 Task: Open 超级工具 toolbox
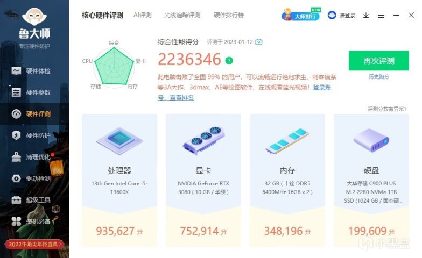(x=31, y=200)
